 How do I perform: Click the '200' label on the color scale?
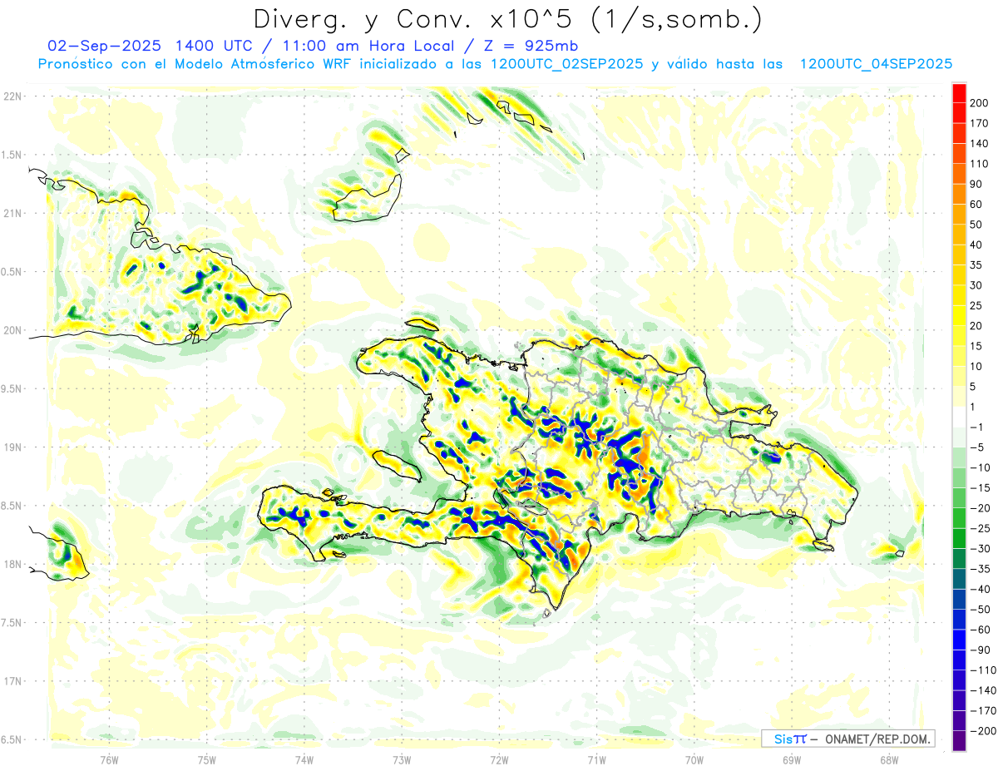point(979,102)
